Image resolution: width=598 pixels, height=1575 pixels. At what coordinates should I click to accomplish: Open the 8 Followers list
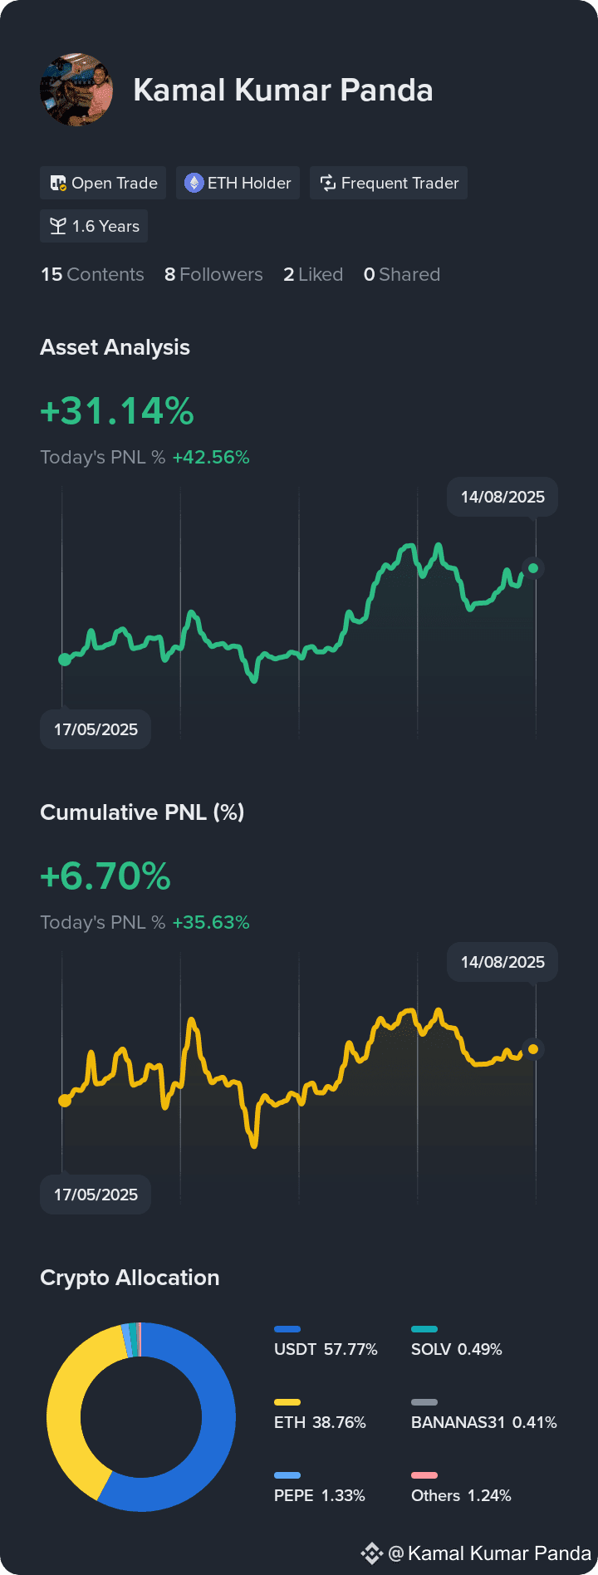pyautogui.click(x=213, y=274)
